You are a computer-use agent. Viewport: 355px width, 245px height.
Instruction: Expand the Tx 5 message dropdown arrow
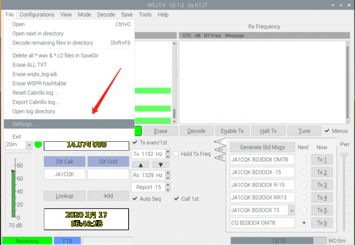point(291,210)
